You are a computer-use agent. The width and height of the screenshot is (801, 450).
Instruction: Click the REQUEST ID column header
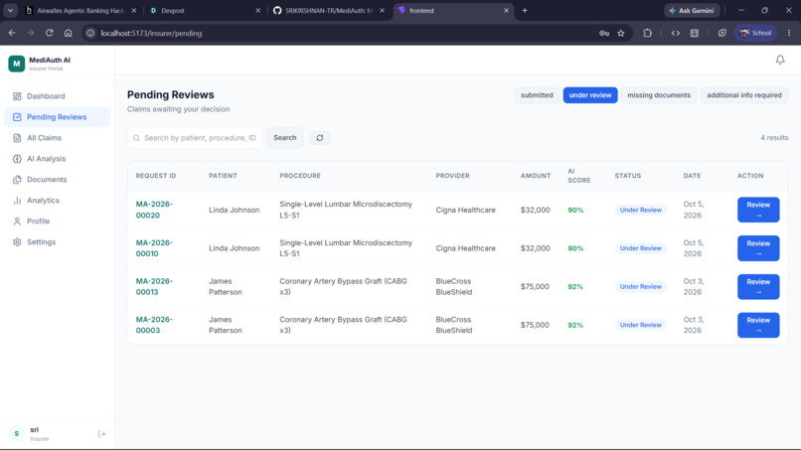[156, 176]
